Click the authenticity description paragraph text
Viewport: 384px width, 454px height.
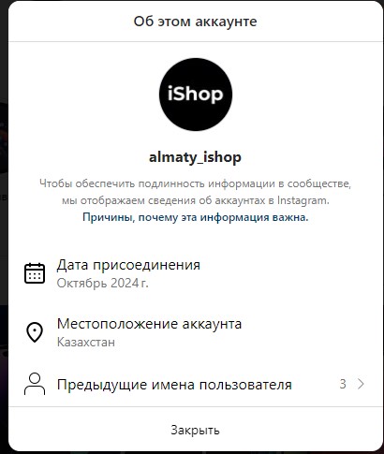(196, 192)
